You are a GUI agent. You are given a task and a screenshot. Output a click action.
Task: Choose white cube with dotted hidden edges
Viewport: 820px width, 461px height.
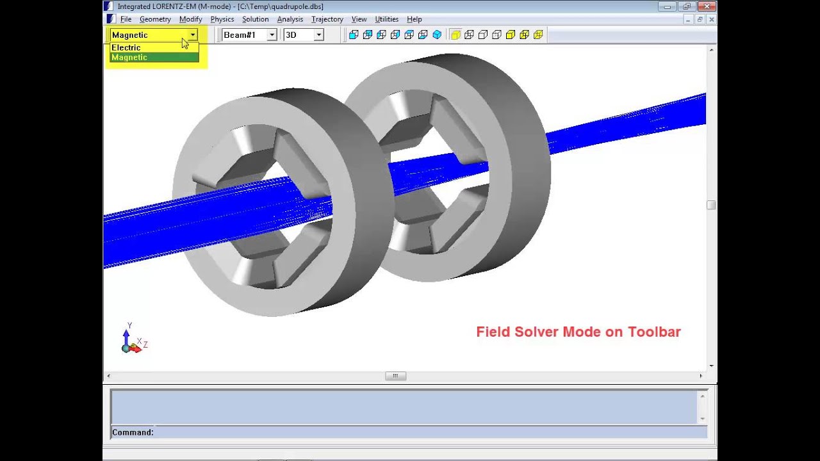click(x=496, y=35)
